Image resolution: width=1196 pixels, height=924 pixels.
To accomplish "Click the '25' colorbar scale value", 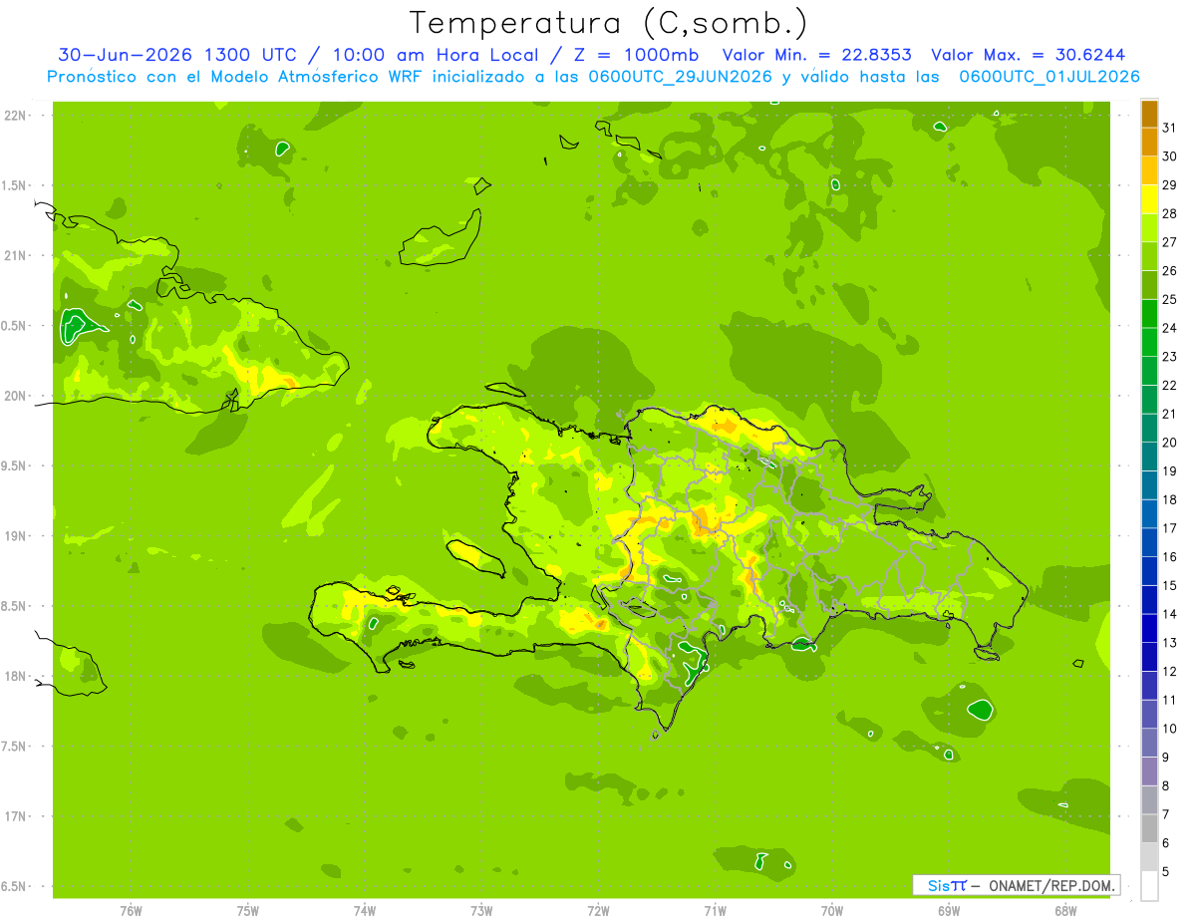I will [x=1170, y=300].
